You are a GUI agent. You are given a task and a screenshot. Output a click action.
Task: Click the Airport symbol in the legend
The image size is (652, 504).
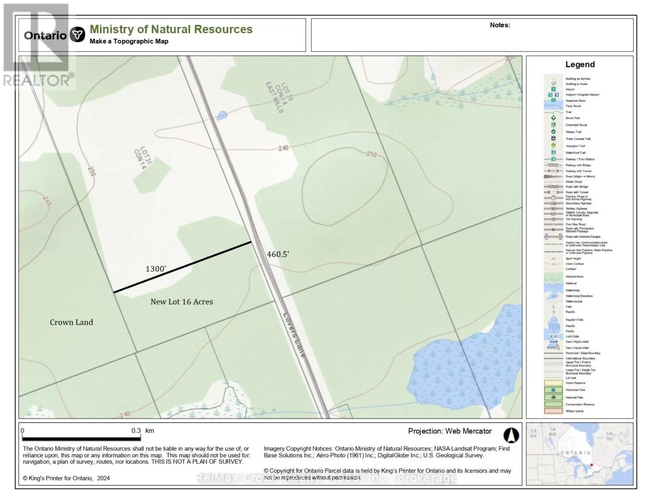[553, 89]
